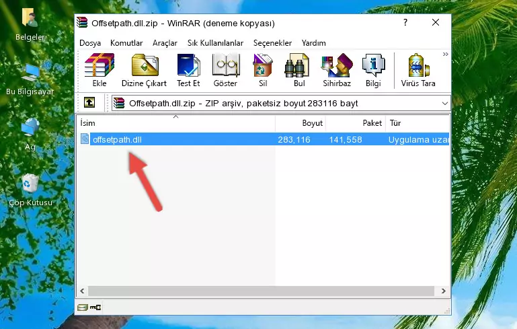This screenshot has height=329, width=517.
Task: Go up one folder level
Action: pyautogui.click(x=89, y=103)
